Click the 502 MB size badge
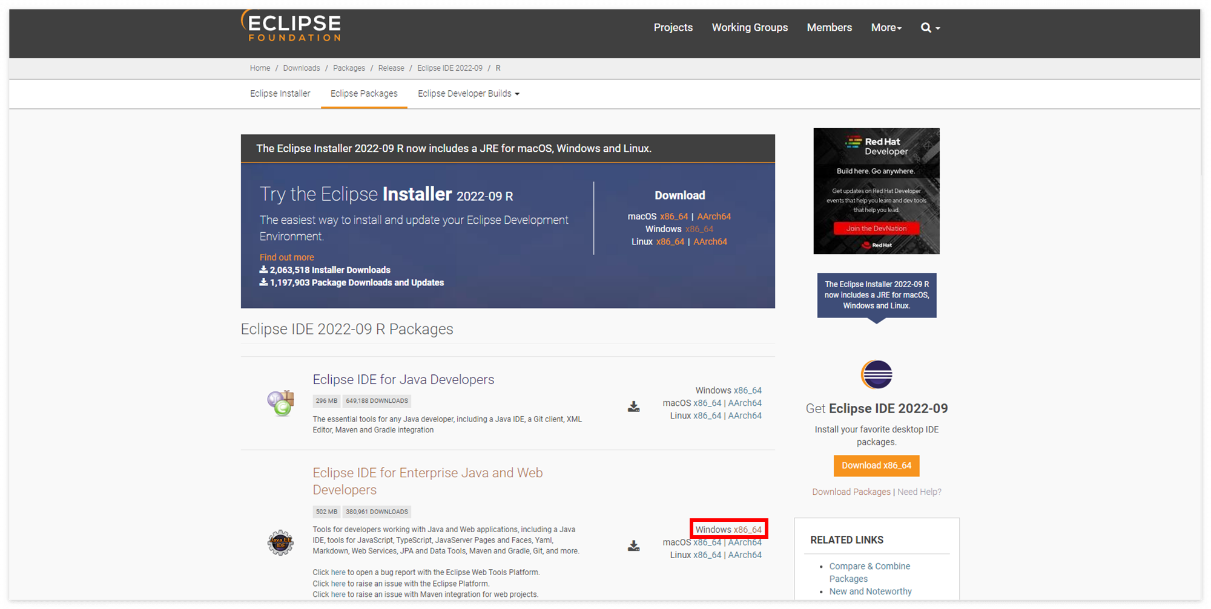This screenshot has width=1211, height=609. pos(326,512)
